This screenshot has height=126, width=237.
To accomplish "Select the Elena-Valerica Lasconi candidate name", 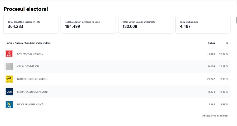I will [32, 92].
